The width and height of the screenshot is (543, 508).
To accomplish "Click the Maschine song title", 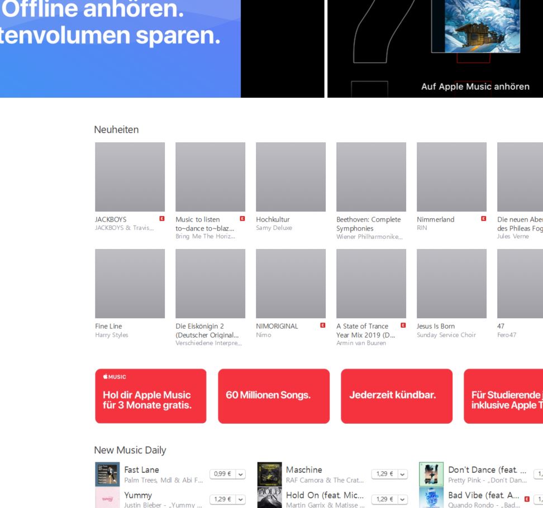I will tap(304, 470).
